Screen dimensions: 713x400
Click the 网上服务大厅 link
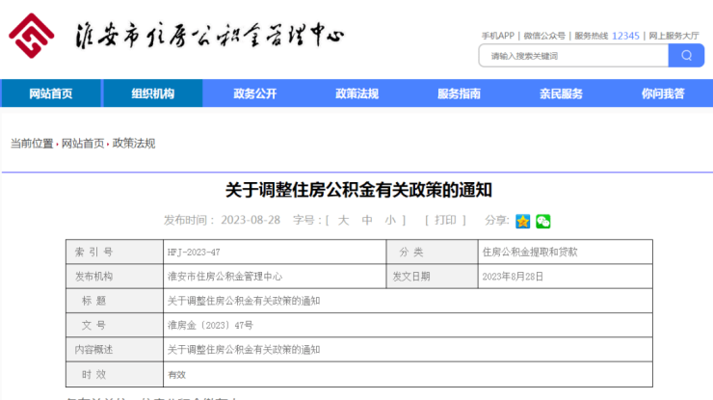[673, 36]
